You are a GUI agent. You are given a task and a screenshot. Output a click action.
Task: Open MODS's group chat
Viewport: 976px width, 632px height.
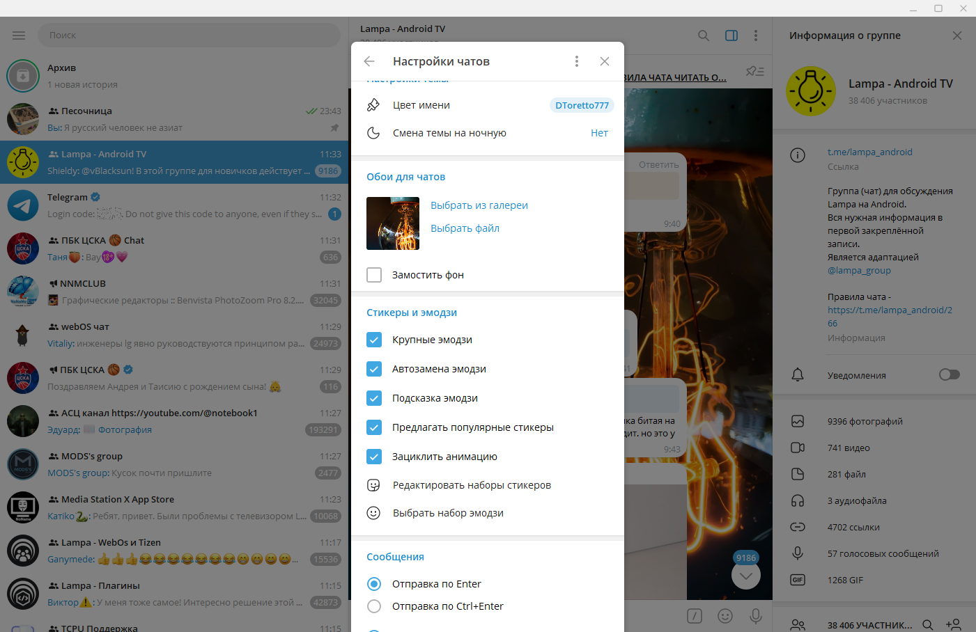pyautogui.click(x=174, y=464)
